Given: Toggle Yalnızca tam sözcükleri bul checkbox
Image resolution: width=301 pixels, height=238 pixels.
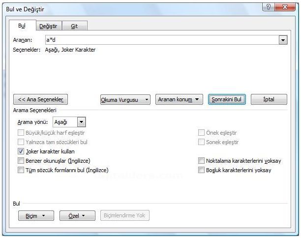Looking at the screenshot, I should (21, 142).
